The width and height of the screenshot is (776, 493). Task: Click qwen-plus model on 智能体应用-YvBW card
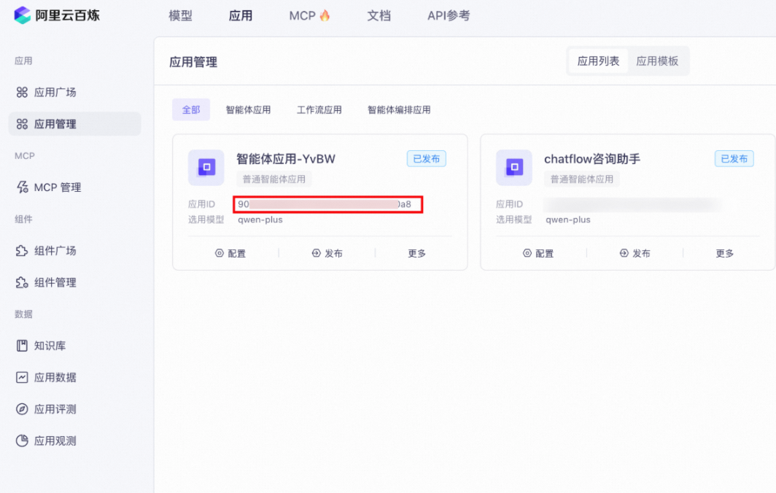pos(260,220)
